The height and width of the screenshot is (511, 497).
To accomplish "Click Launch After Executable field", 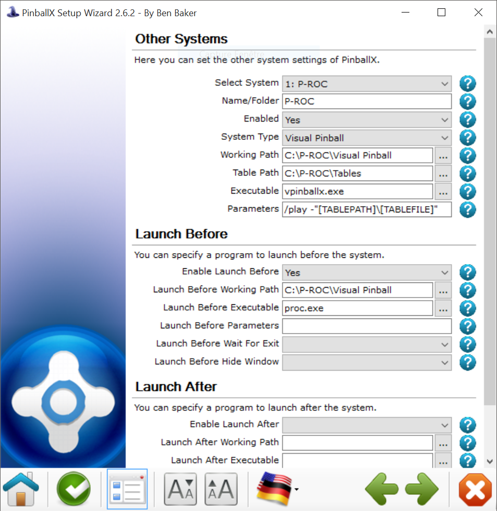I will [x=357, y=460].
